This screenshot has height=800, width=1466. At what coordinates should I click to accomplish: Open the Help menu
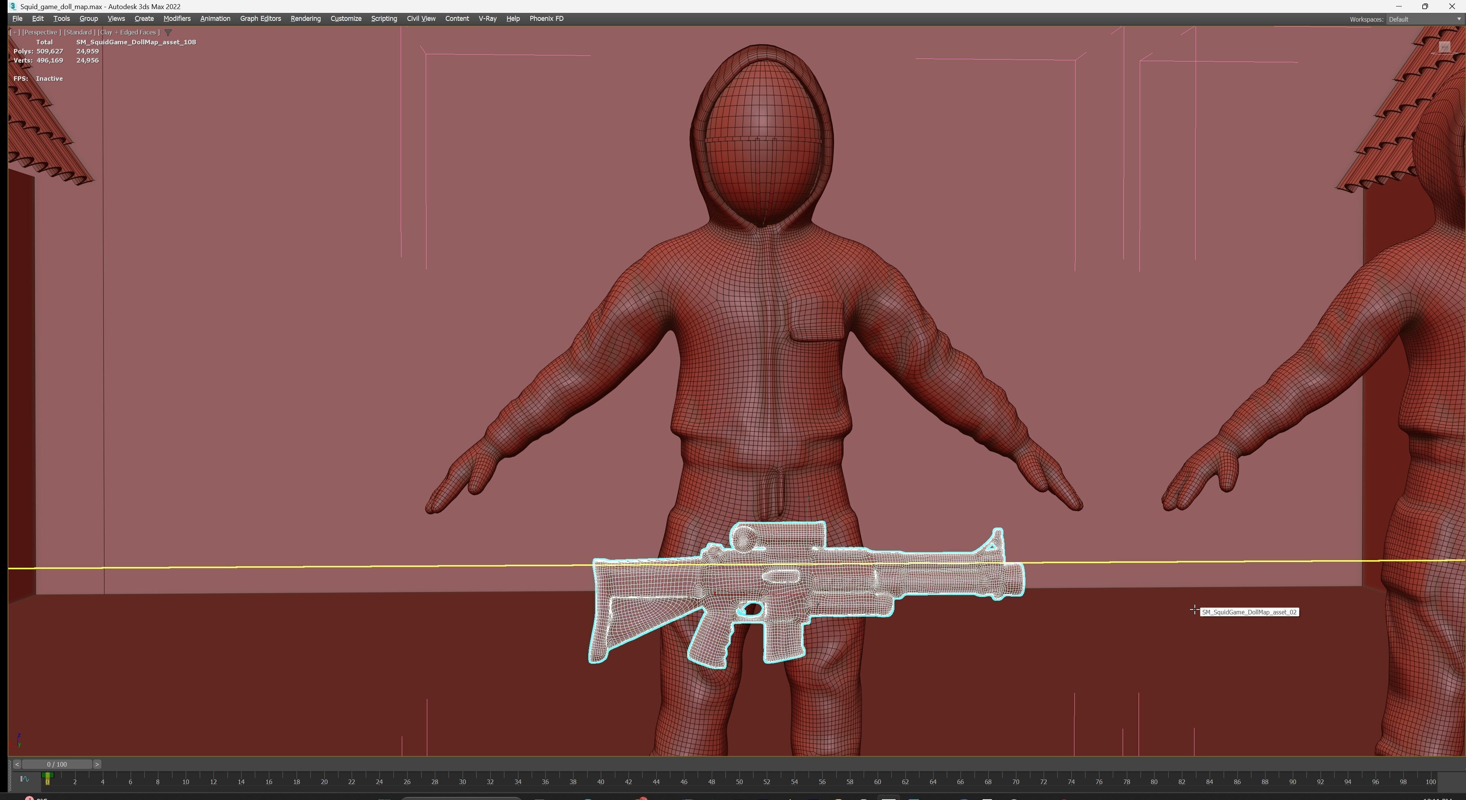pyautogui.click(x=513, y=19)
